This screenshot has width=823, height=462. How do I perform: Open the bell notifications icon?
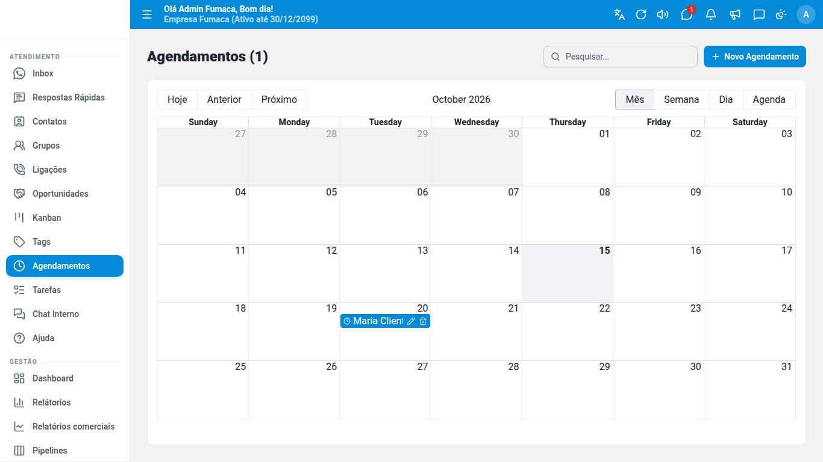[x=711, y=14]
